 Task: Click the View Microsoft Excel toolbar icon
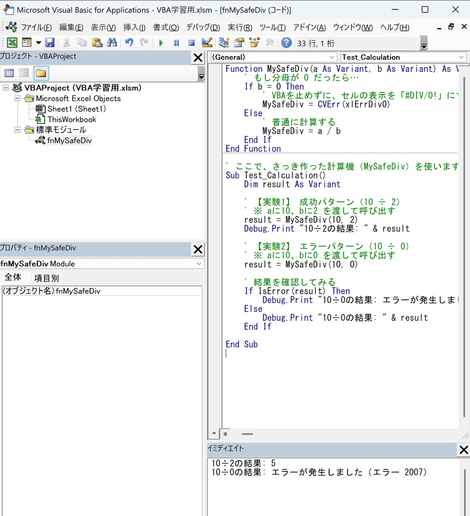pyautogui.click(x=12, y=43)
